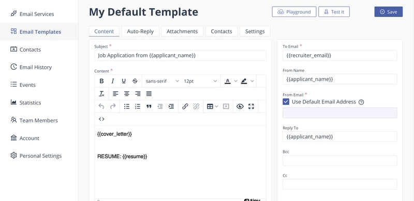Image resolution: width=414 pixels, height=201 pixels.
Task: Insert a link with the link icon
Action: tap(185, 106)
